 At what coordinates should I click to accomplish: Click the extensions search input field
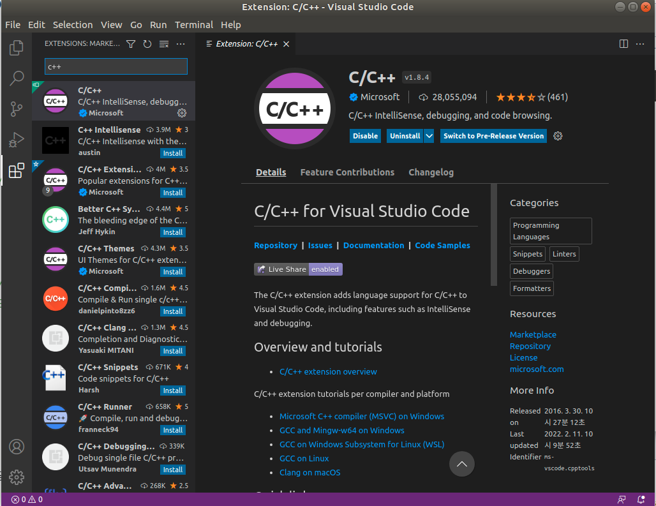pos(116,66)
